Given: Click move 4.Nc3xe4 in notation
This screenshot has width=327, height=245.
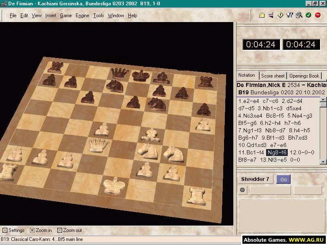Looking at the screenshot, I should pyautogui.click(x=250, y=116).
